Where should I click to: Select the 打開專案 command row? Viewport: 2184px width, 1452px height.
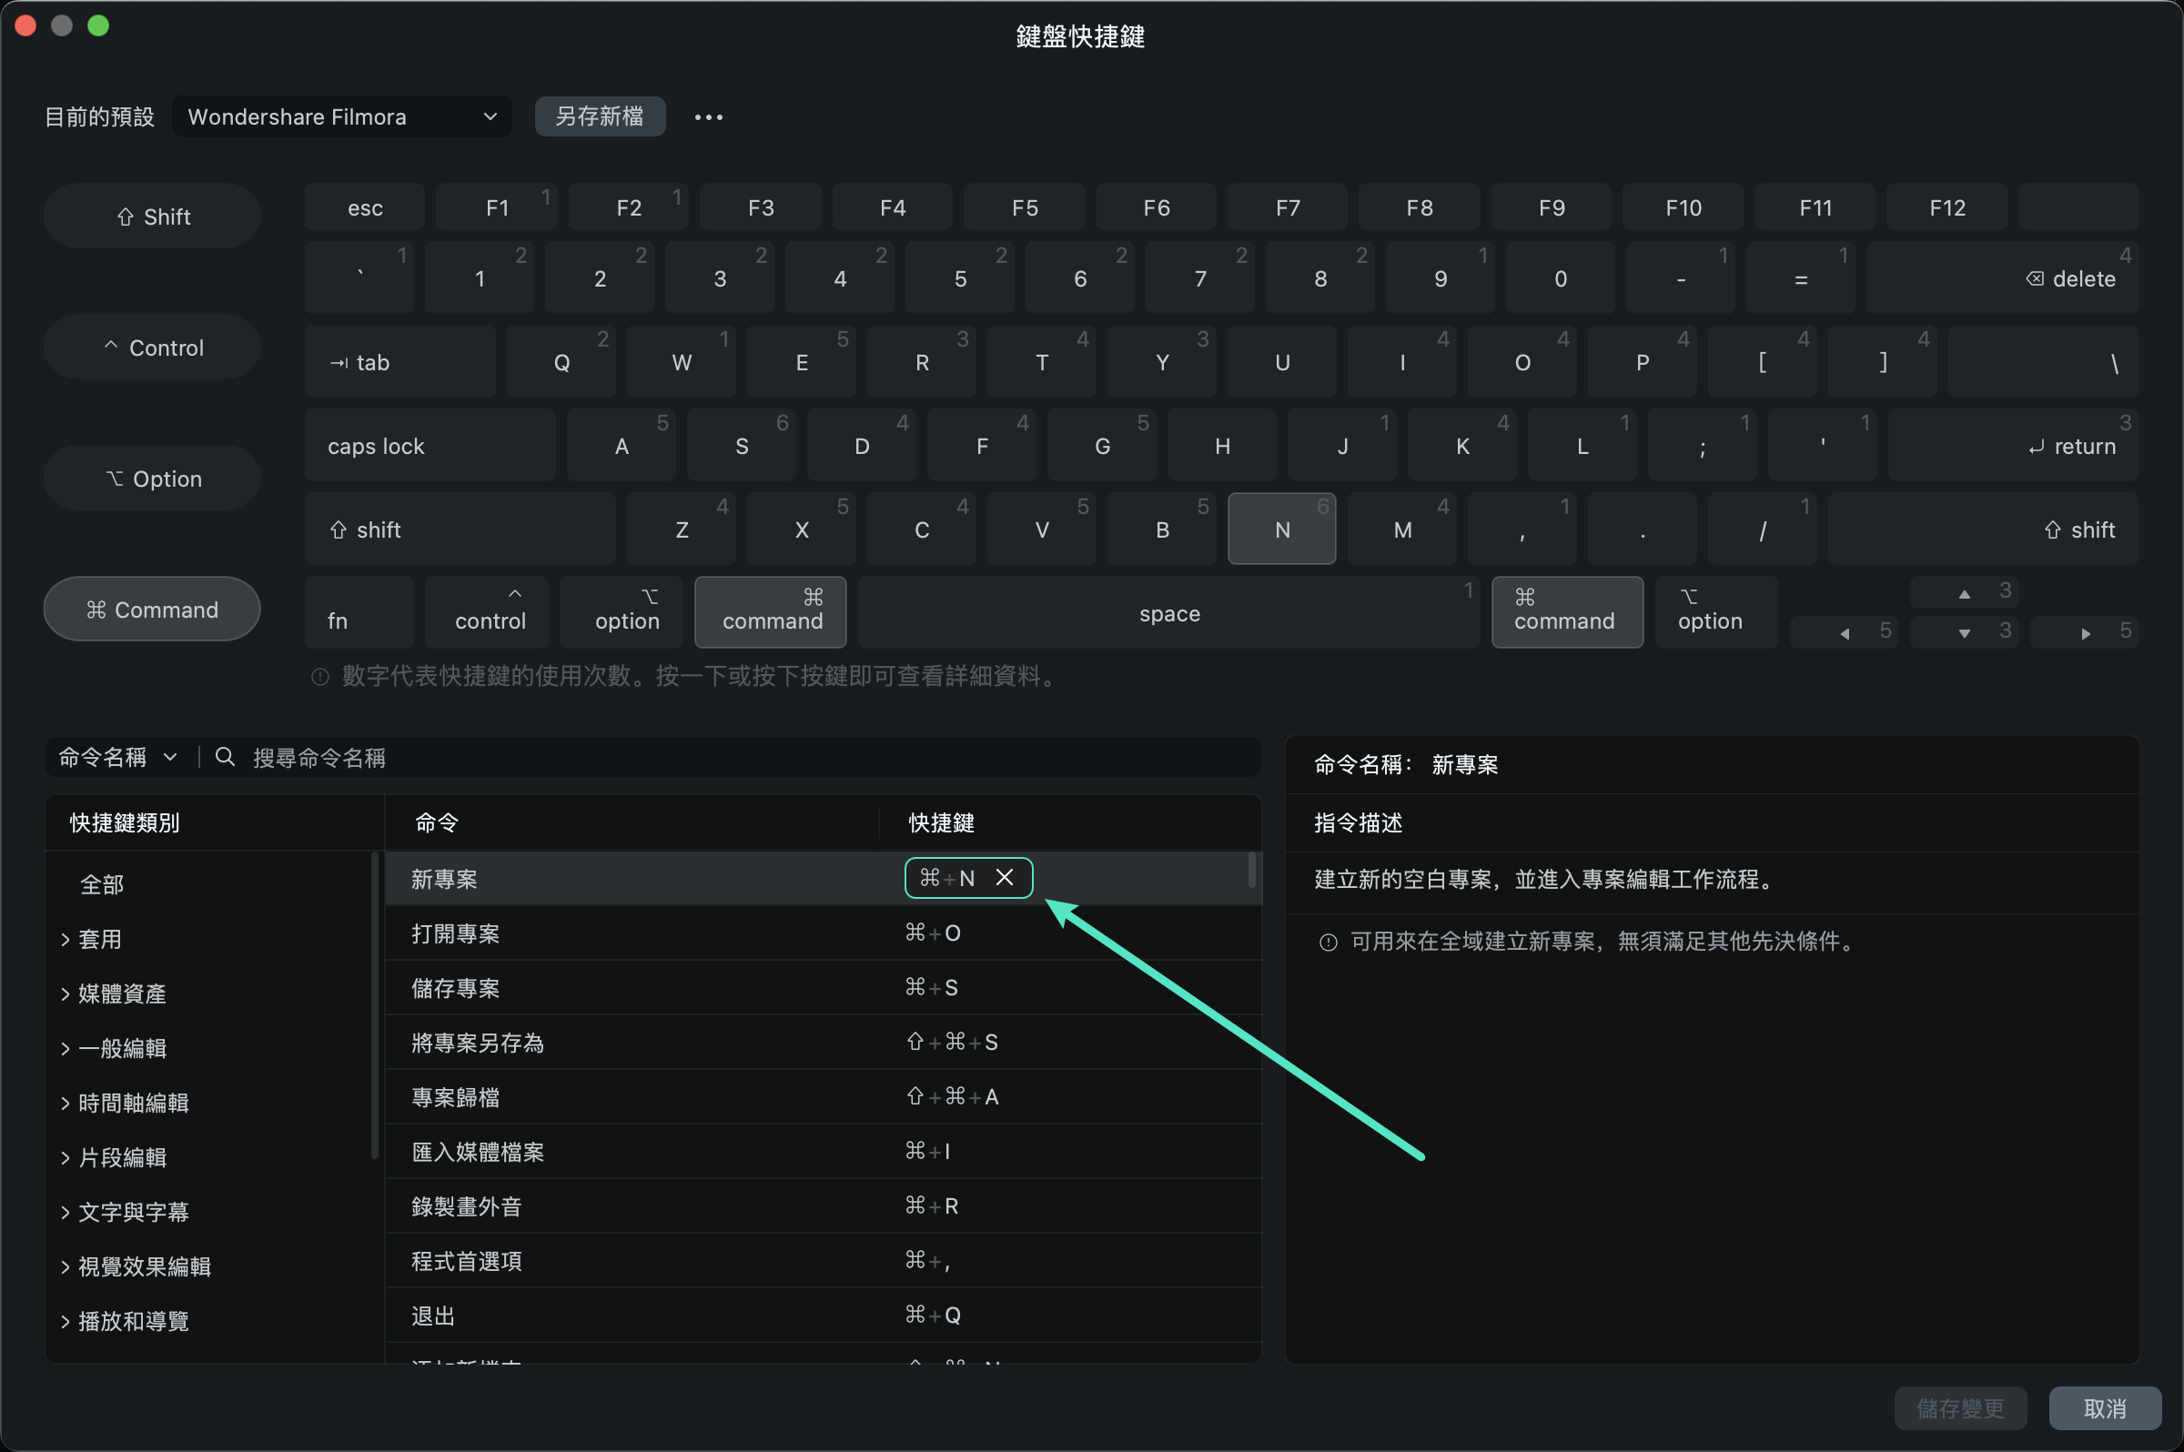pyautogui.click(x=823, y=933)
